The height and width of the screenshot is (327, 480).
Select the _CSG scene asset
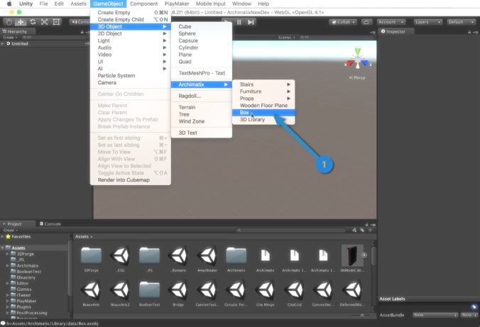pyautogui.click(x=120, y=255)
